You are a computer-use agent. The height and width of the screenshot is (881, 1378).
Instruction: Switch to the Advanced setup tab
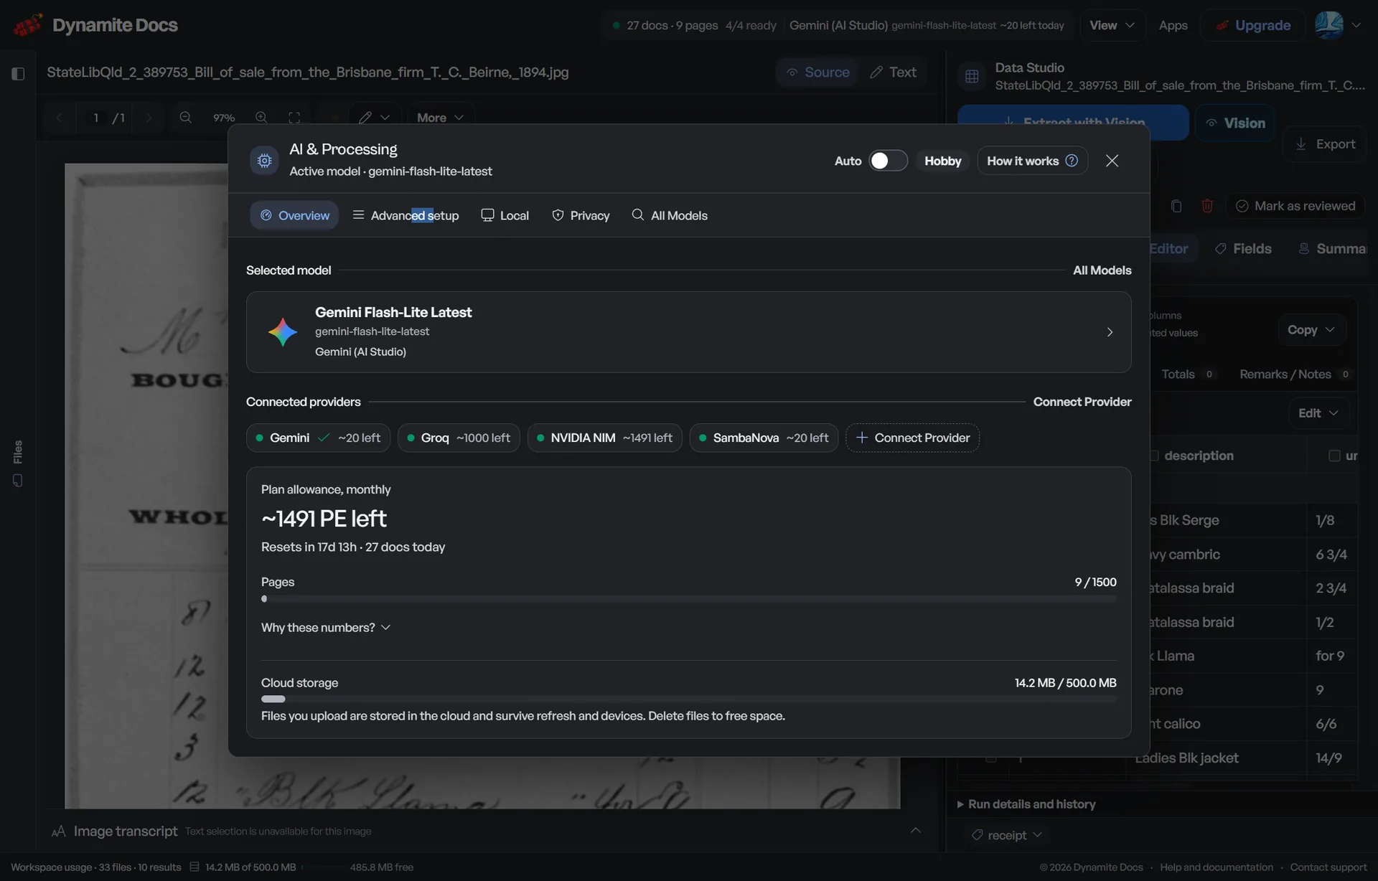tap(406, 215)
